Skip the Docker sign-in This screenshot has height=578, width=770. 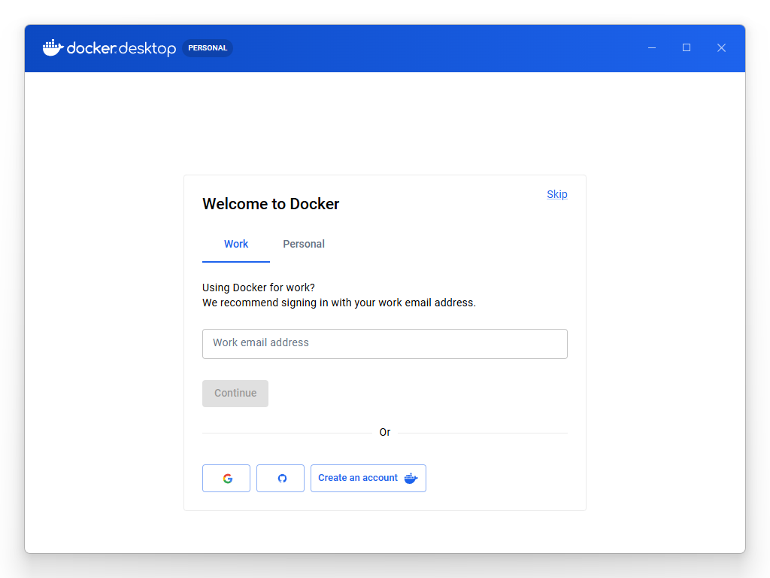click(x=557, y=194)
